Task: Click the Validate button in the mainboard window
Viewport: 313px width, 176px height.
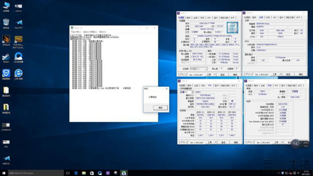Action: pyautogui.click(x=288, y=74)
